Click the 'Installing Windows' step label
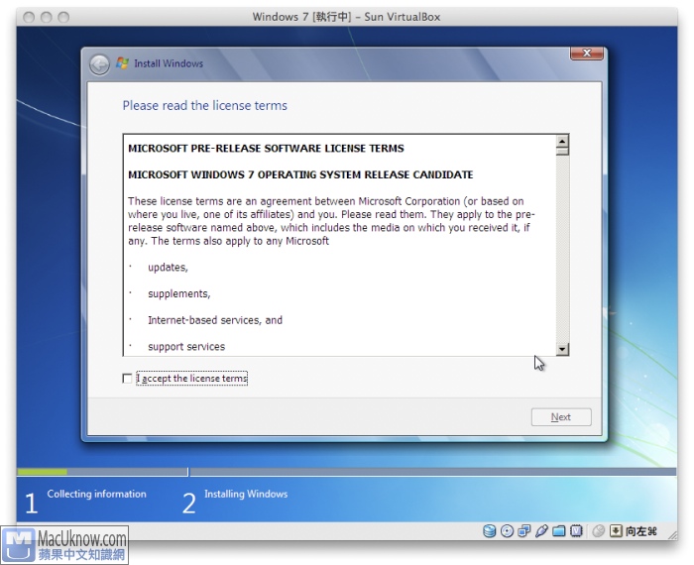Viewport: 694px width, 565px height. [x=246, y=494]
